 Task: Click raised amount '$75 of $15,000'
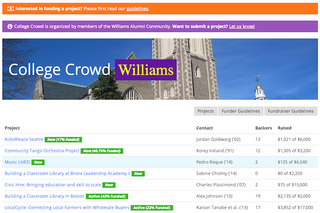pyautogui.click(x=292, y=185)
